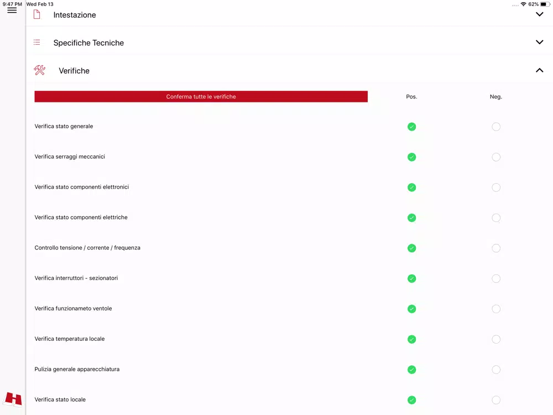
Task: Choose negative for Pulizia generale apparecchiatura
Action: pyautogui.click(x=496, y=370)
